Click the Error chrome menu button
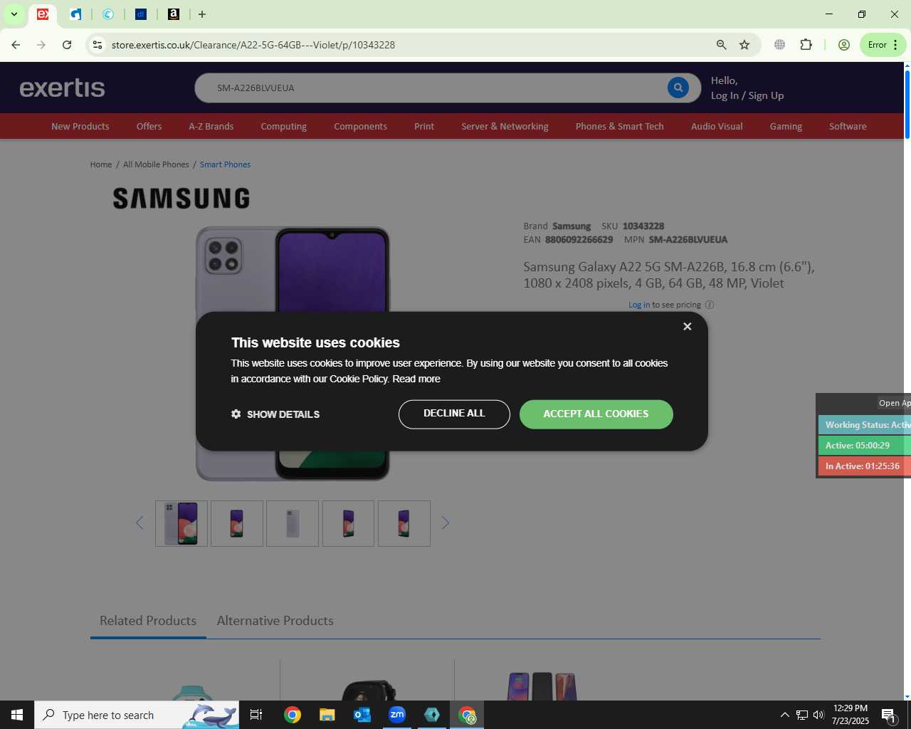Screen dimensions: 911x729 click(x=883, y=45)
